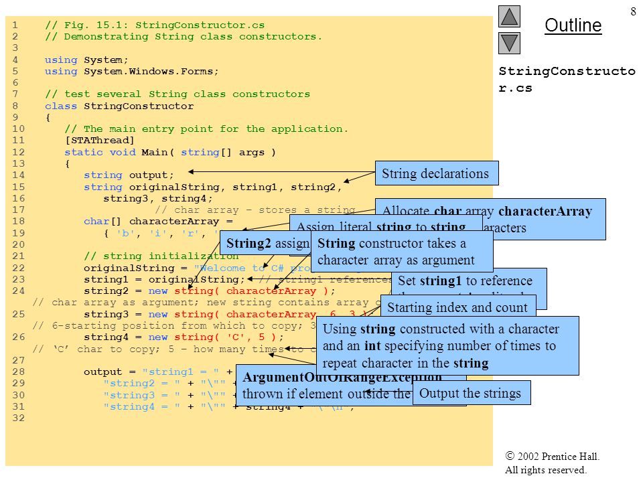Screen dimensions: 643x482
Task: Click line number 32 in the gutter
Action: pyautogui.click(x=19, y=418)
